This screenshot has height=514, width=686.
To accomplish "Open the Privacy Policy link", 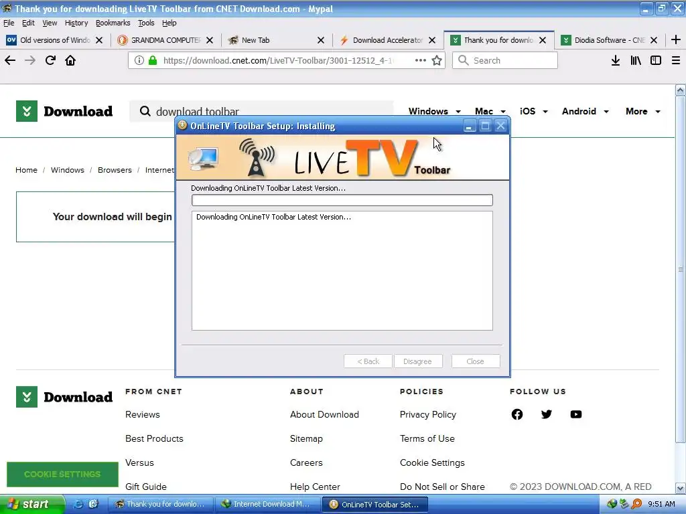I will point(428,414).
